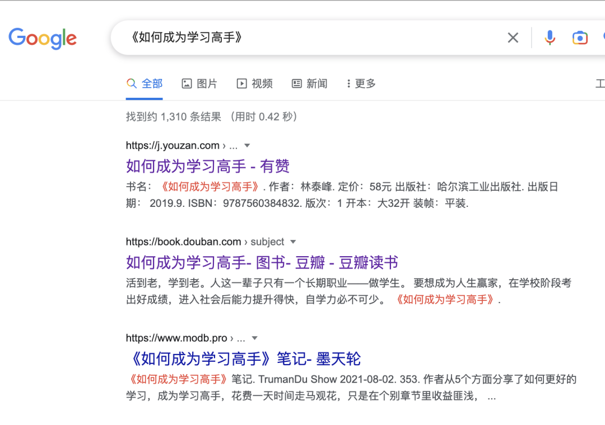
Task: Click result count 找到约 1,310 条结果
Action: (x=174, y=117)
